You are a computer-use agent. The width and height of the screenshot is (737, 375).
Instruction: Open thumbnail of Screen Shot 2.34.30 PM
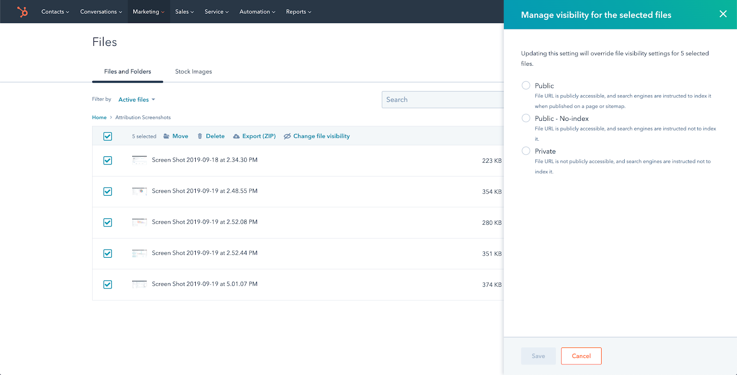(139, 160)
